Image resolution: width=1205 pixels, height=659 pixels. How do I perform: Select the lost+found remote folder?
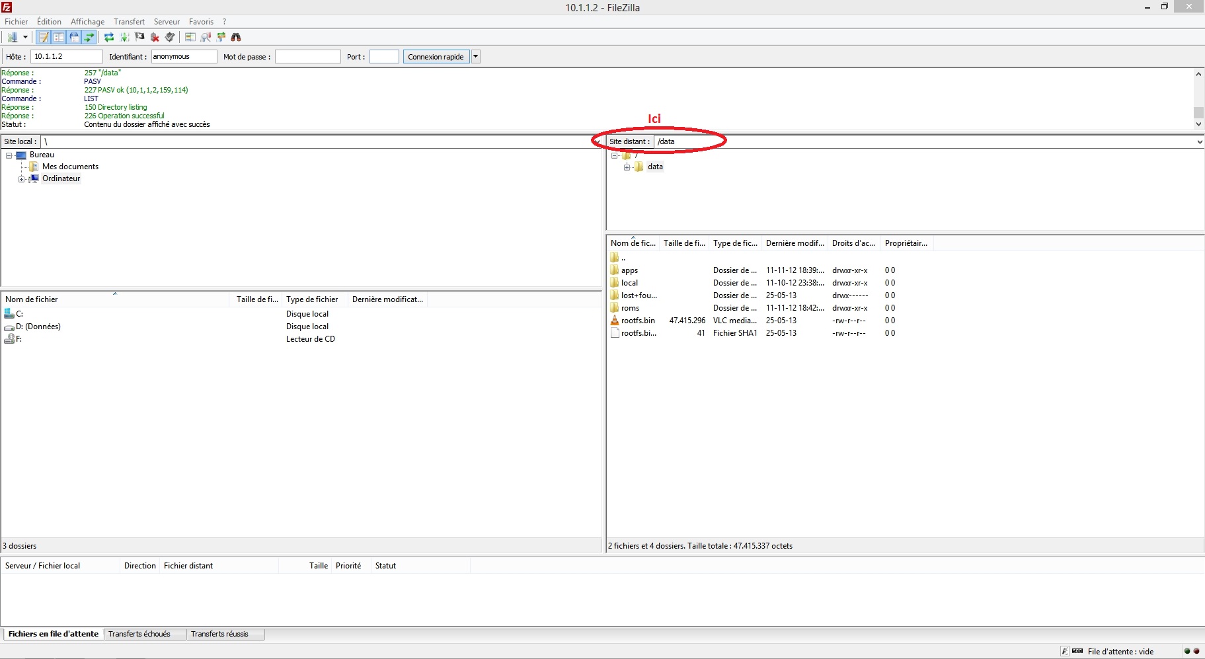point(639,295)
